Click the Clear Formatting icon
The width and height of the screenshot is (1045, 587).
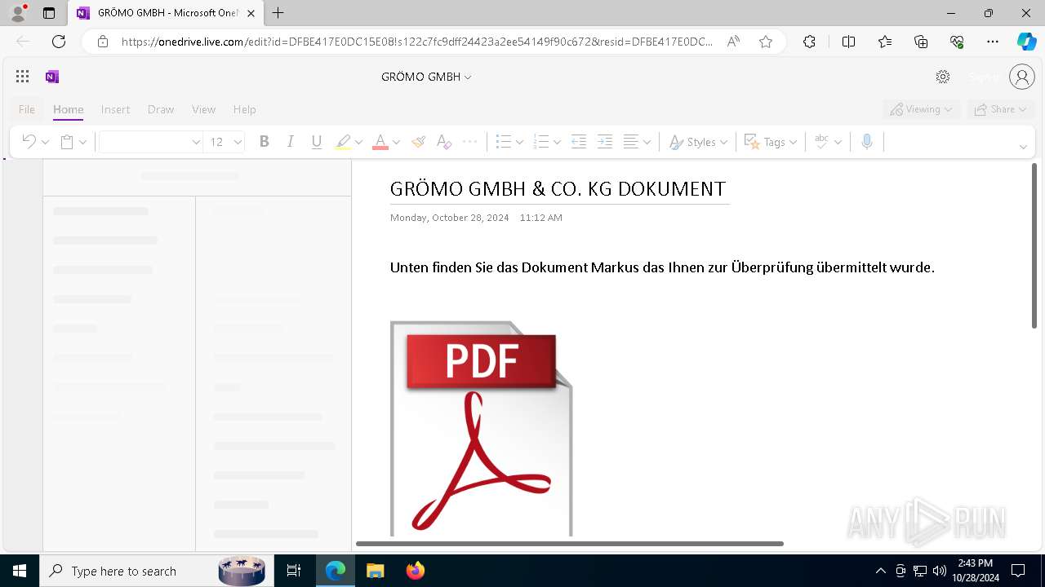coord(444,142)
